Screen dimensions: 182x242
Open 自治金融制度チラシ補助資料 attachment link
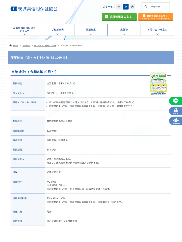pos(62,221)
